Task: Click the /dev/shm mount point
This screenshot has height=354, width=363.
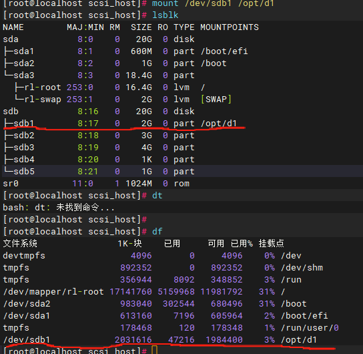Action: coord(302,268)
